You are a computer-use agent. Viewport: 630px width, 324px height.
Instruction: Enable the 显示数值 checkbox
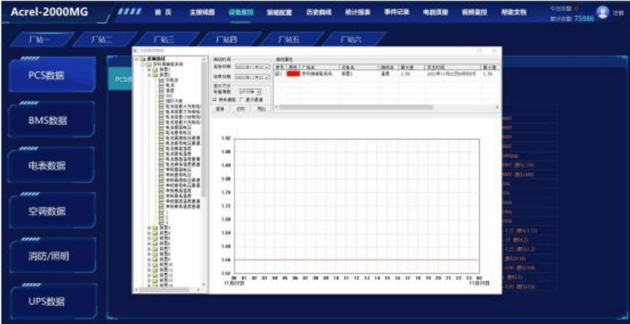pyautogui.click(x=241, y=99)
